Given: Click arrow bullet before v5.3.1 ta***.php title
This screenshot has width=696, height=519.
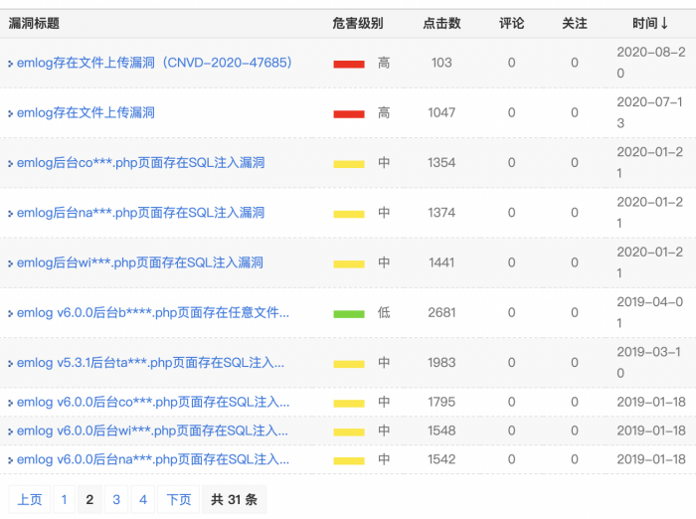Looking at the screenshot, I should [10, 364].
